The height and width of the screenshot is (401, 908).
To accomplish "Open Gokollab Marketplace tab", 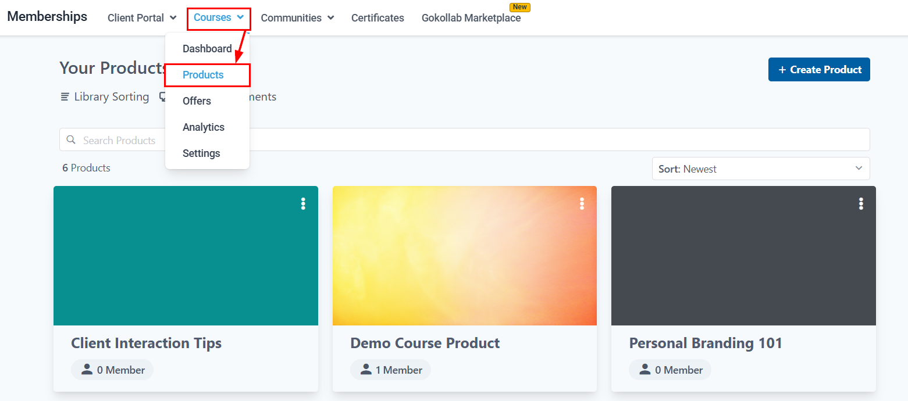I will click(x=471, y=18).
